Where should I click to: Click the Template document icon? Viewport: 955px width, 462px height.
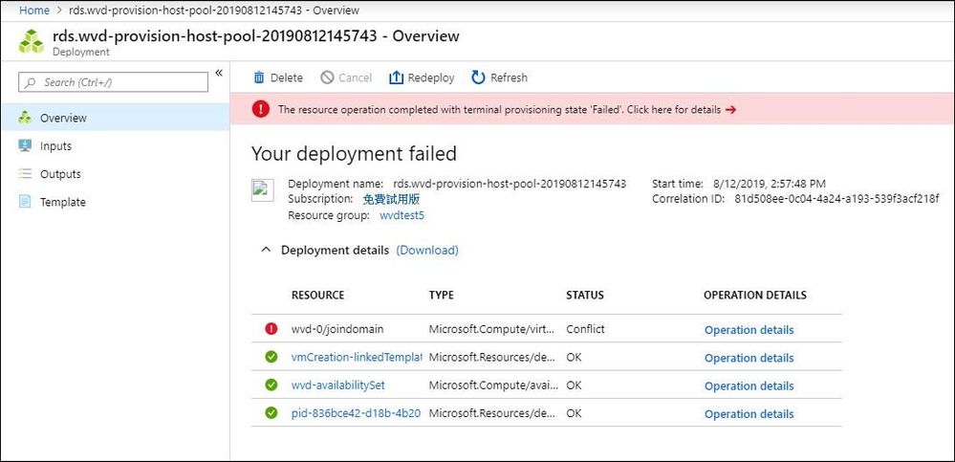click(x=25, y=202)
